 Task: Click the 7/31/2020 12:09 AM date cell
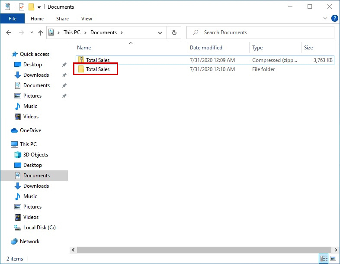pos(212,60)
